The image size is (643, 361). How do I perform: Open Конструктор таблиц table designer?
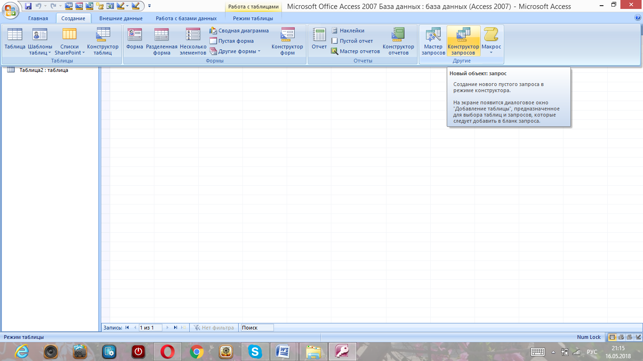[103, 41]
